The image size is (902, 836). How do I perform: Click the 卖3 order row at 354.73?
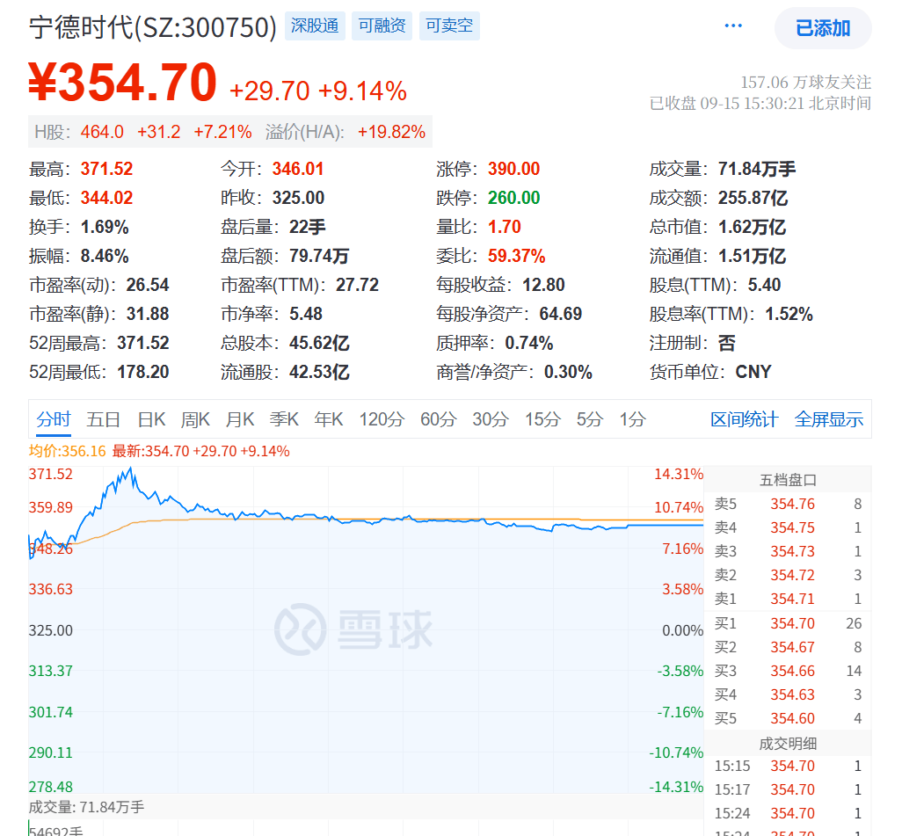788,551
